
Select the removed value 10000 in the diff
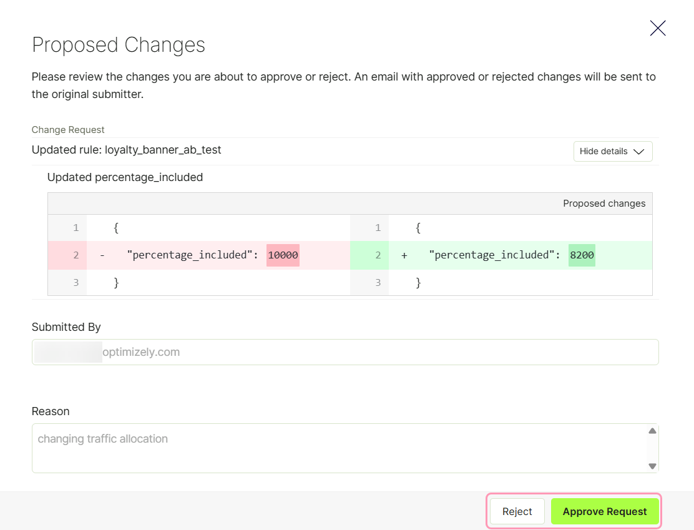pyautogui.click(x=283, y=255)
